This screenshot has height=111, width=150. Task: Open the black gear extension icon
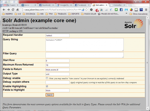[91, 10]
